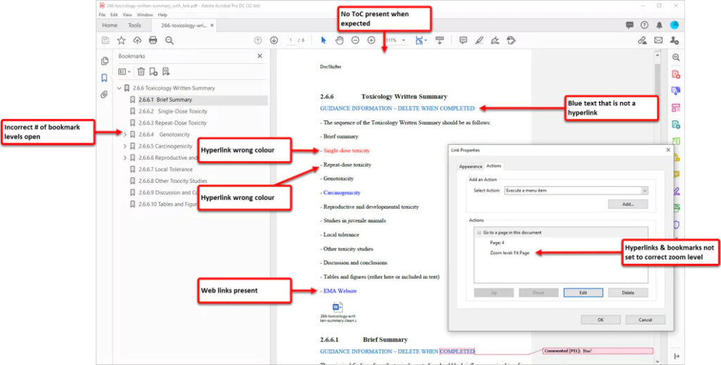
Task: Open the Attachments paperclip panel
Action: click(104, 94)
